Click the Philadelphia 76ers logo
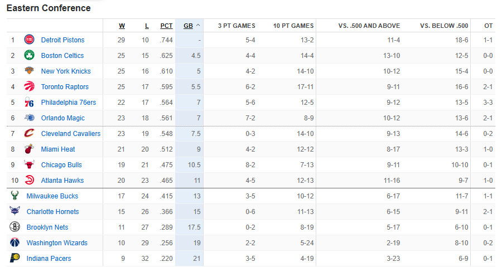502x267 pixels. [29, 103]
